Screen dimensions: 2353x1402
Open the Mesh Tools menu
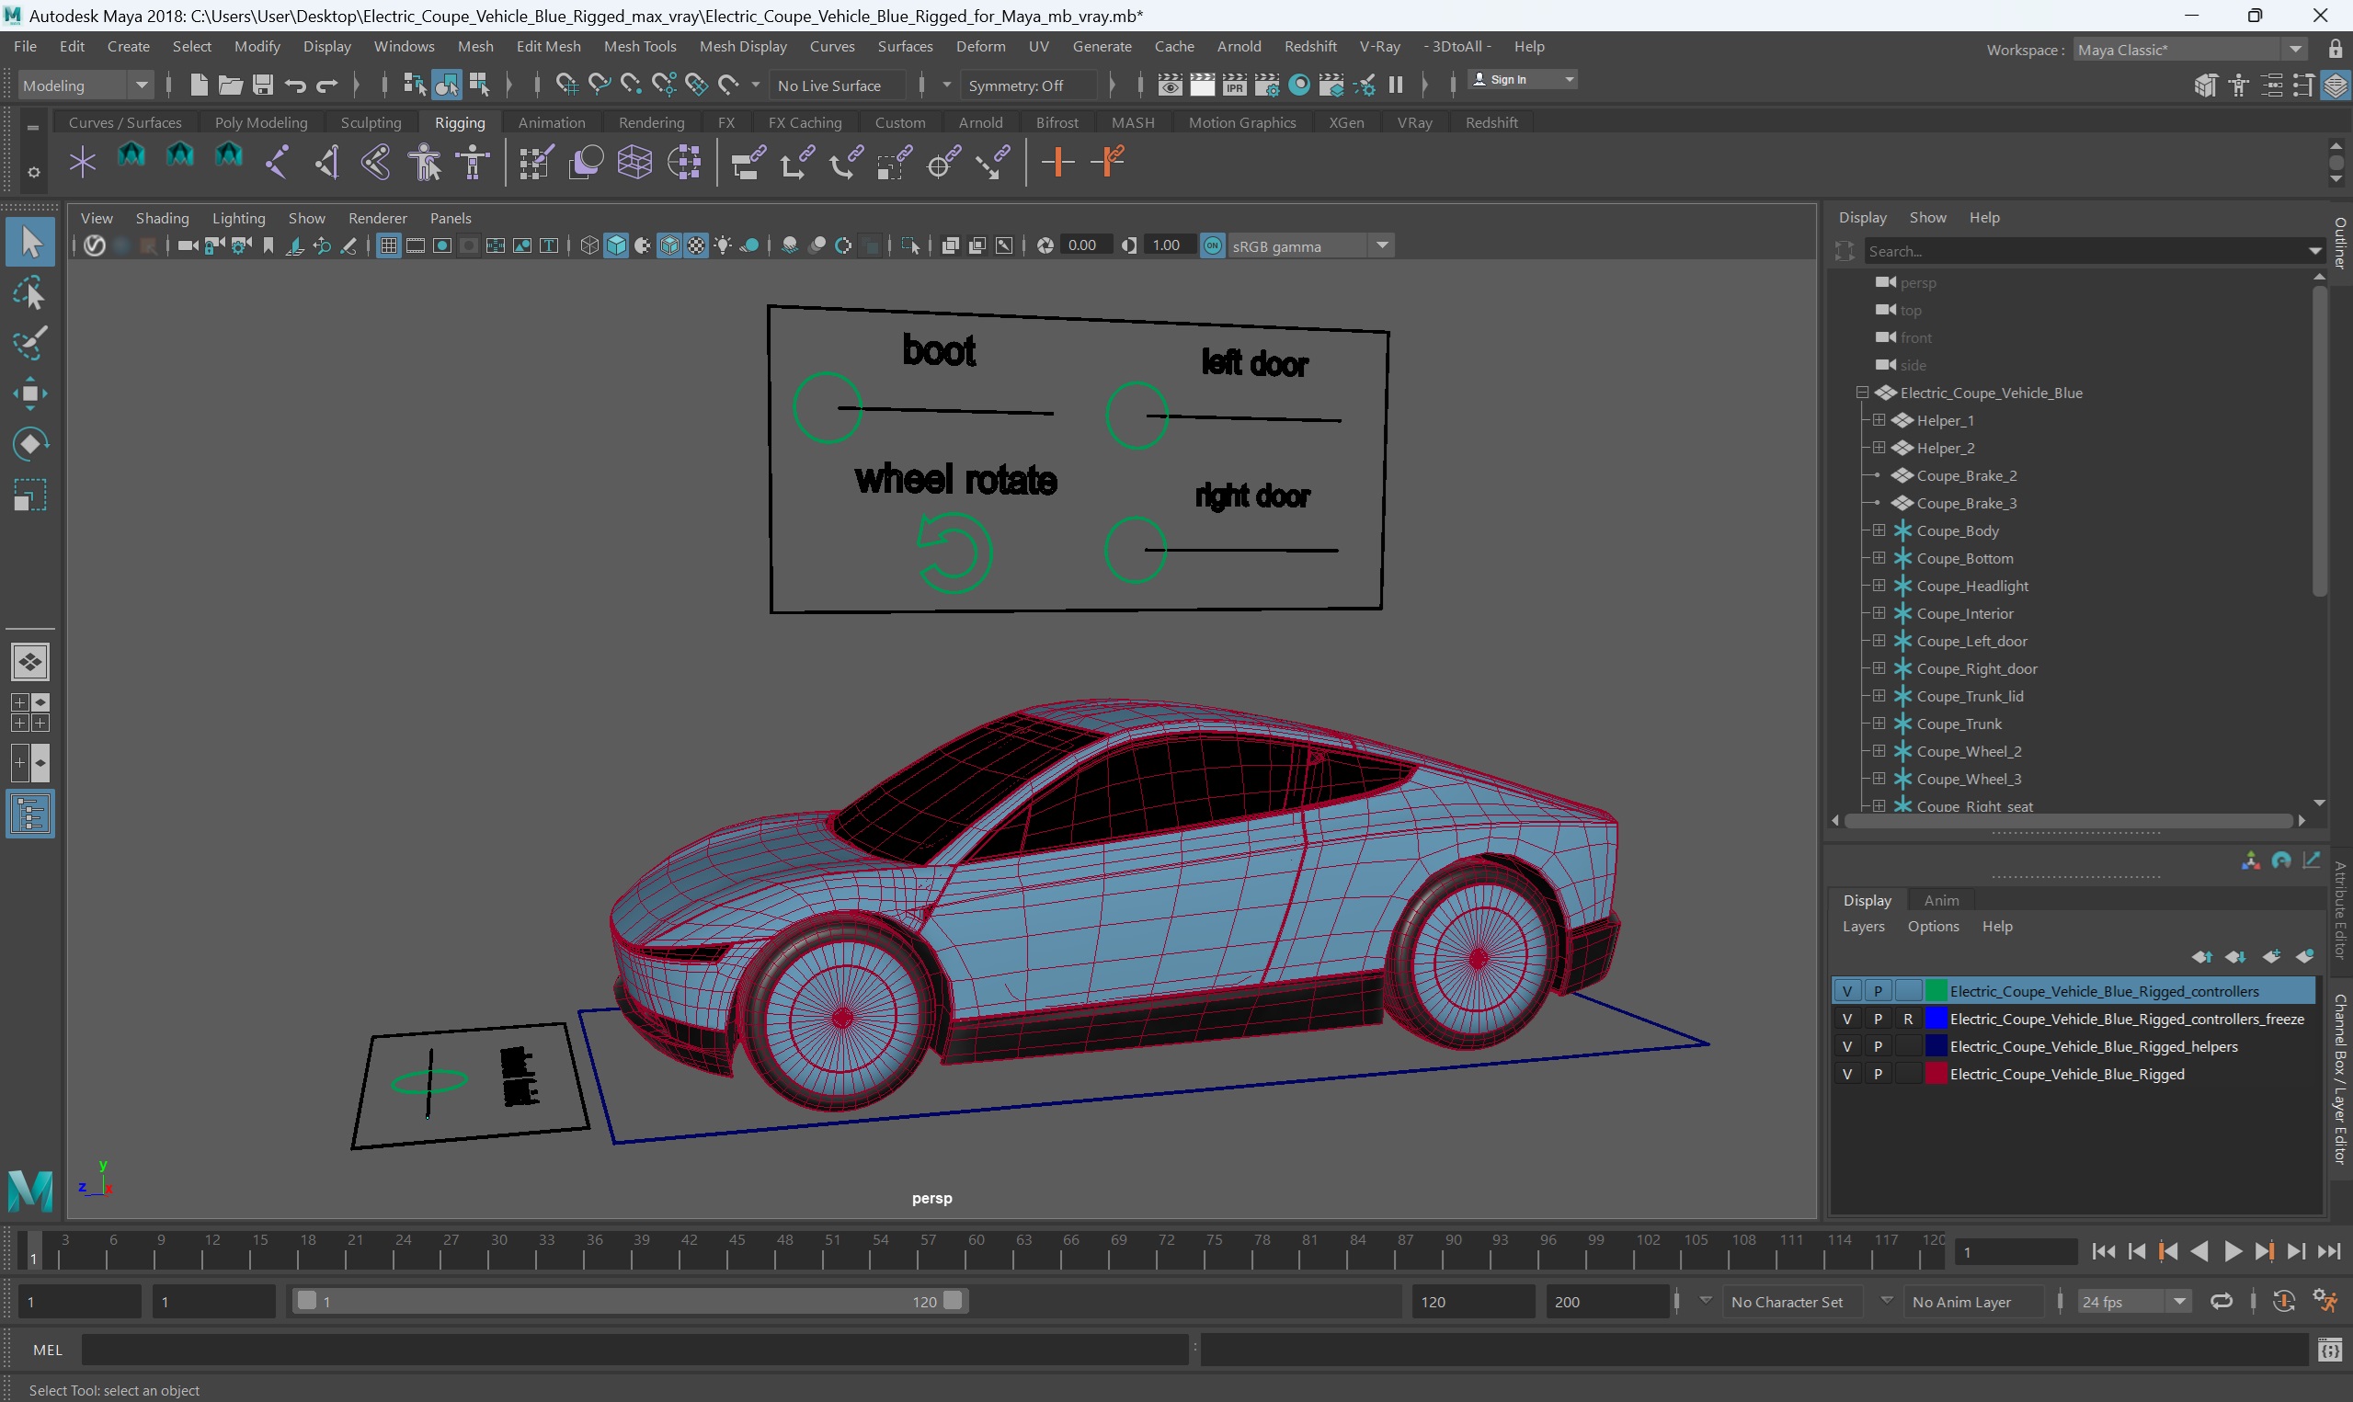[x=639, y=46]
